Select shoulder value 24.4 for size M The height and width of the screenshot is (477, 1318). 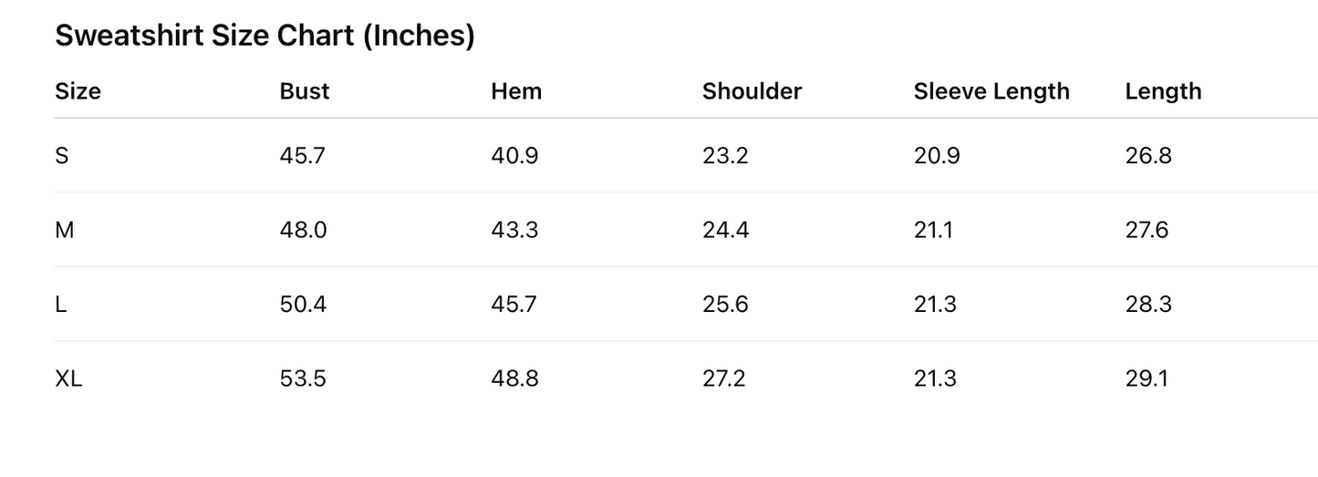pos(725,230)
